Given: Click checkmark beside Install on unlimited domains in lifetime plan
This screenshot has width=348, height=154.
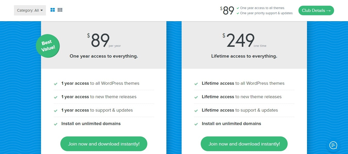Looking at the screenshot, I should pos(196,124).
